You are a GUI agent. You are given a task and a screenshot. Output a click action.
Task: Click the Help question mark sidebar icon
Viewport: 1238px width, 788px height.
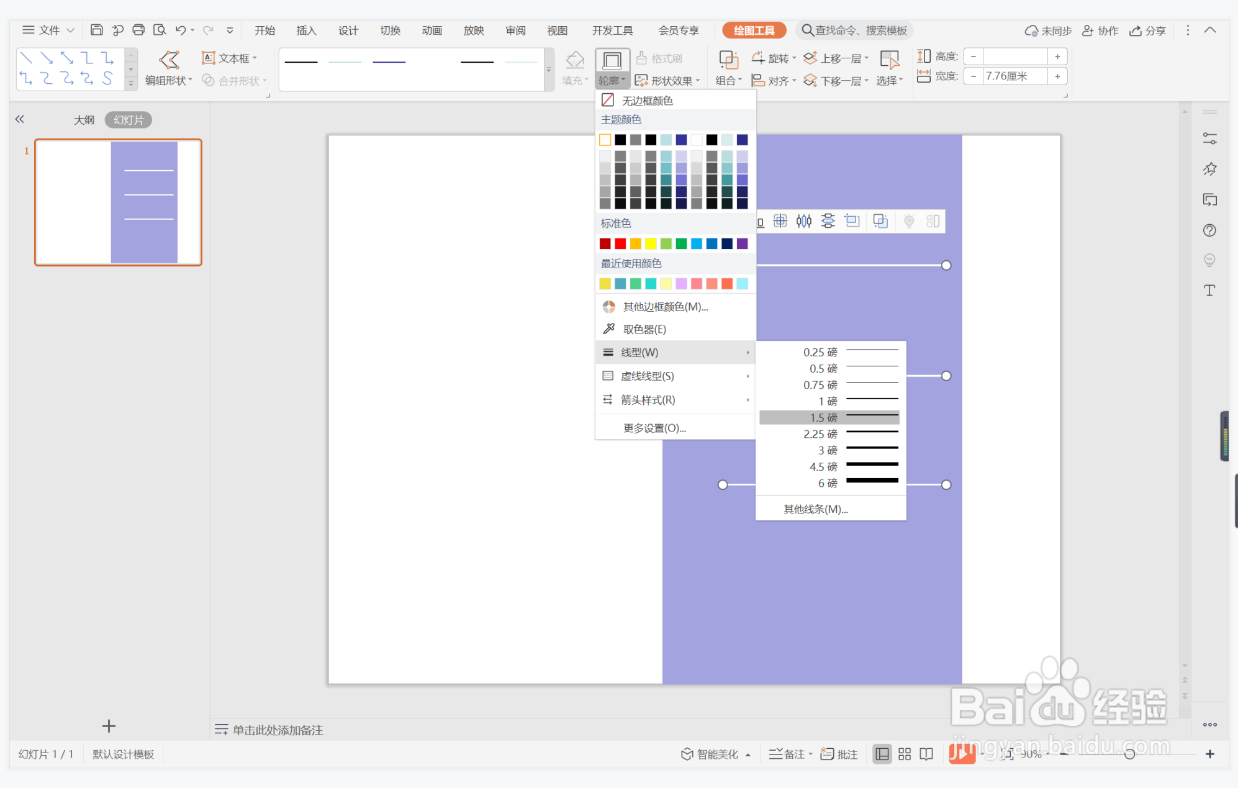click(x=1209, y=230)
